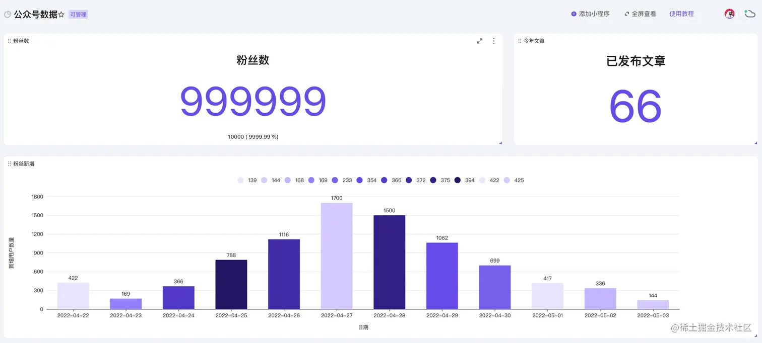Click the resize corner of 粉丝数 card
The width and height of the screenshot is (762, 343).
[x=500, y=143]
